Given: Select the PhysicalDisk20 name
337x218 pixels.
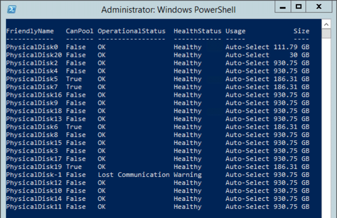Looking at the screenshot, I should point(34,55).
